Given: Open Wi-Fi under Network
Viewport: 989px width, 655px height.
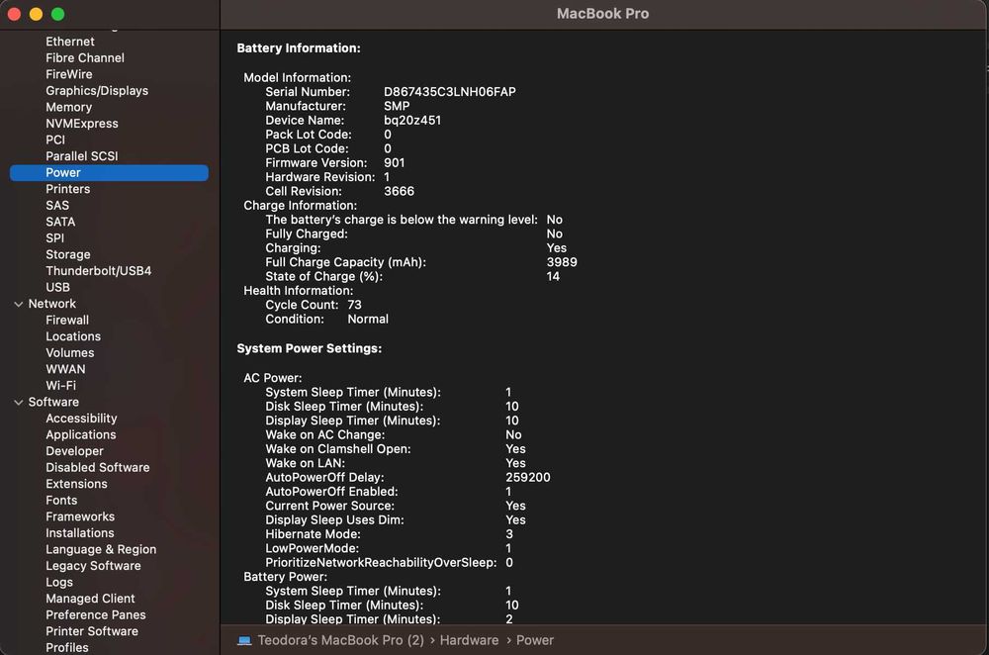Looking at the screenshot, I should coord(60,386).
